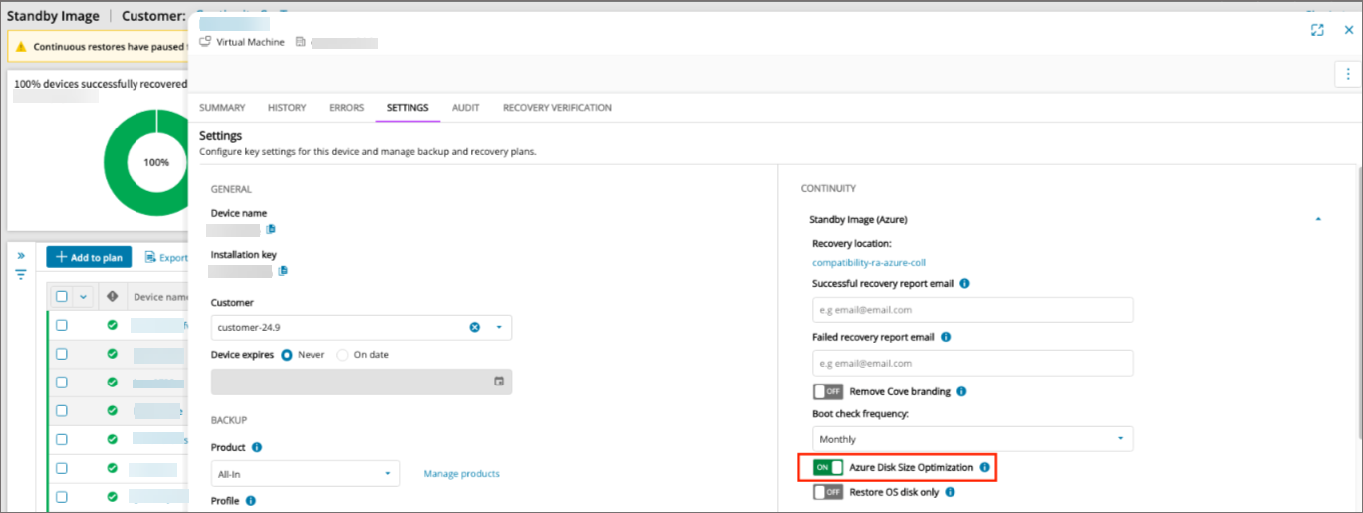Image resolution: width=1363 pixels, height=513 pixels.
Task: Open the Product All-In dropdown
Action: coord(305,473)
